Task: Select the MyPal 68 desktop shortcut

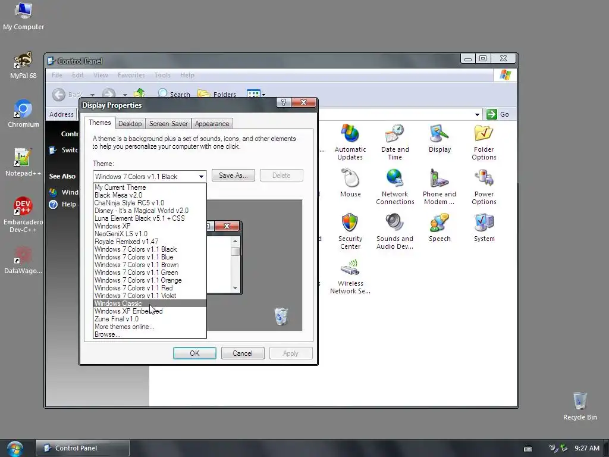Action: point(23,65)
